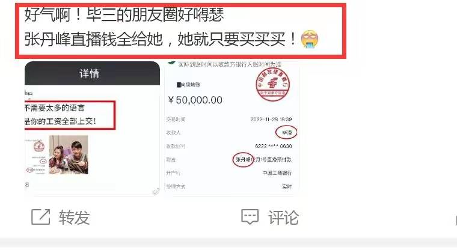Open the left 详情 screenshot thumbnail
Image resolution: width=457 pixels, height=250 pixels.
tap(92, 128)
